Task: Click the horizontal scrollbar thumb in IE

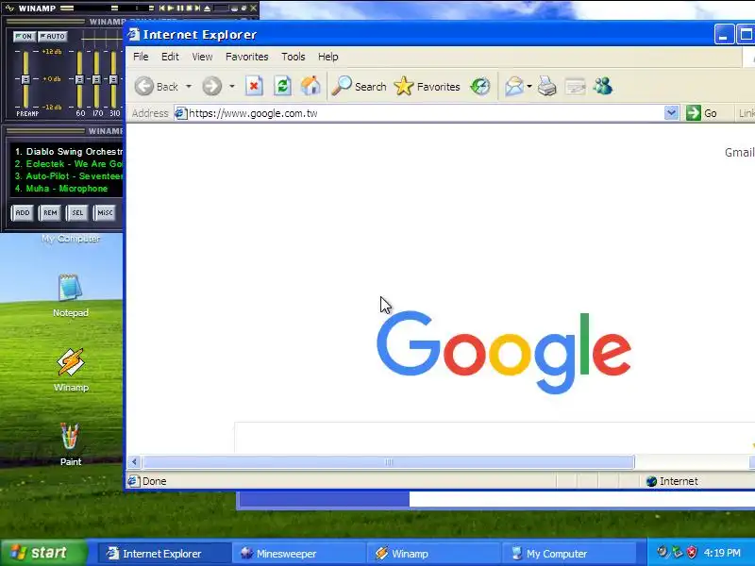Action: (389, 462)
